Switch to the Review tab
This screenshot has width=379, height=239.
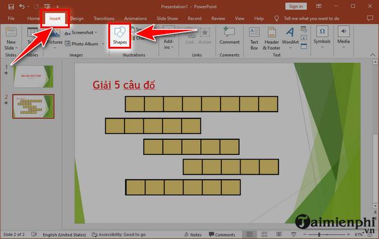tap(218, 19)
